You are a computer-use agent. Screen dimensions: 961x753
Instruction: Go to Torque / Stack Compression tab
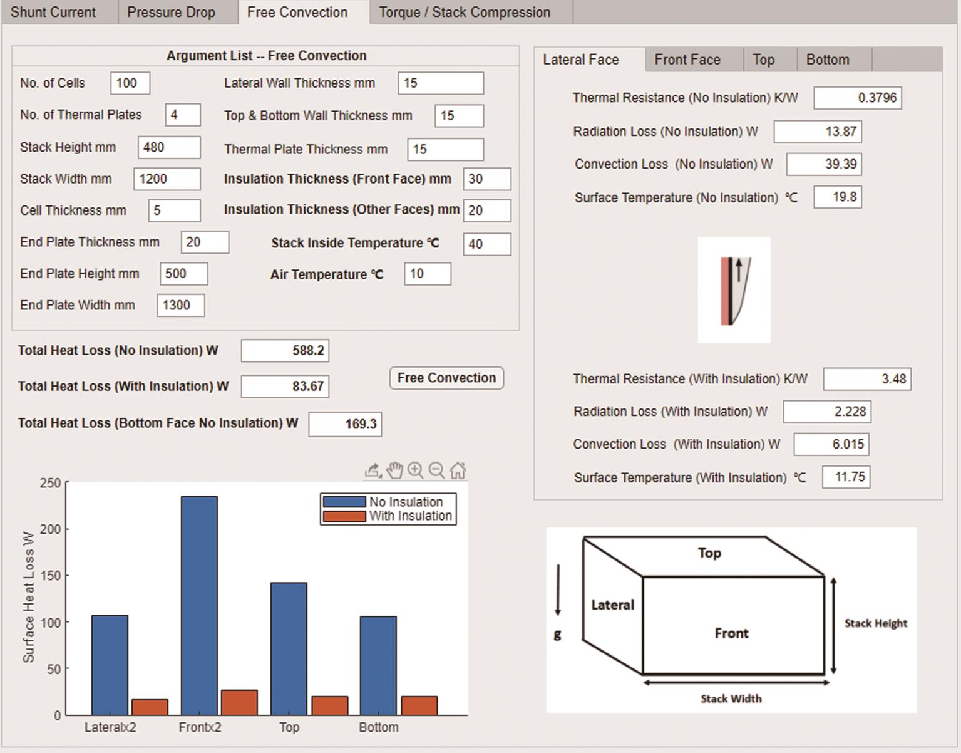[x=465, y=12]
